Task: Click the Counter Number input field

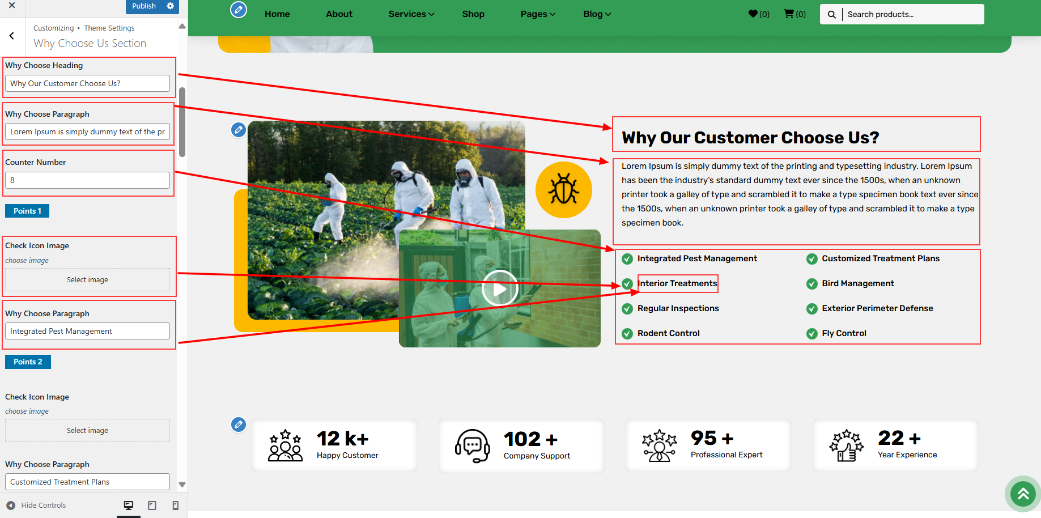Action: coord(87,180)
